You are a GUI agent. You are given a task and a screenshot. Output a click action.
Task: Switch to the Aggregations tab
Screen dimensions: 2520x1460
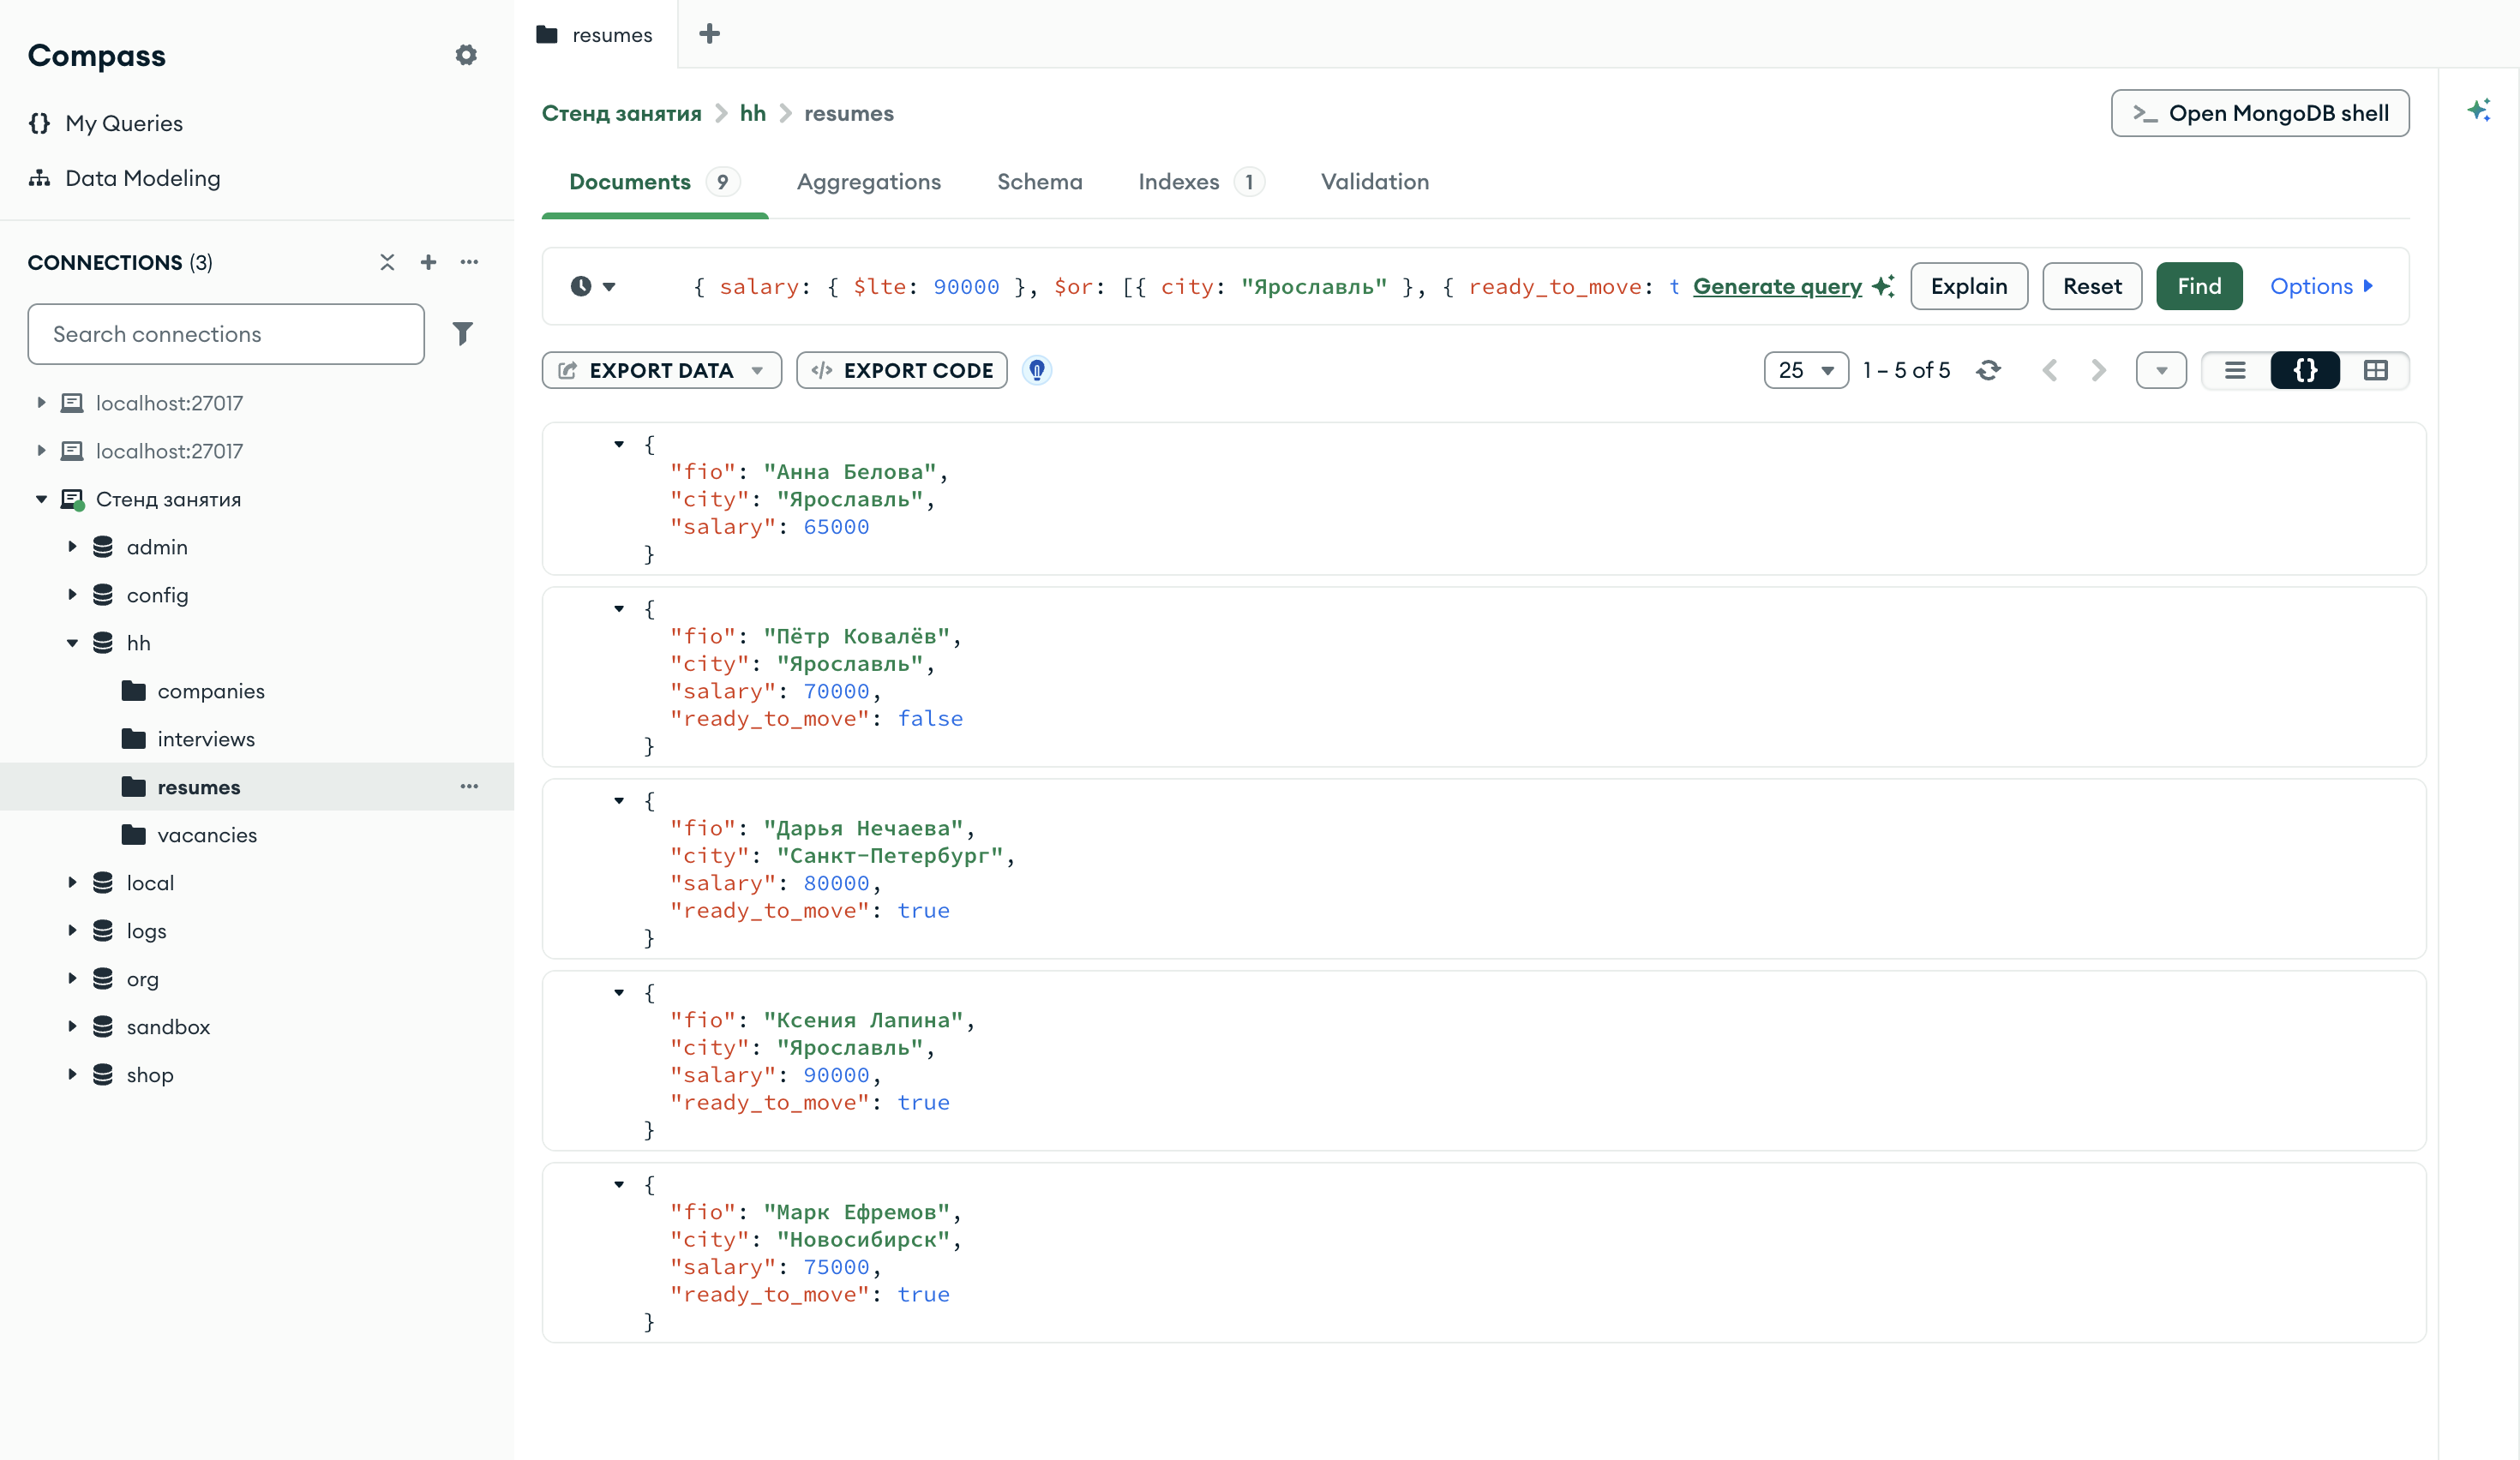868,182
